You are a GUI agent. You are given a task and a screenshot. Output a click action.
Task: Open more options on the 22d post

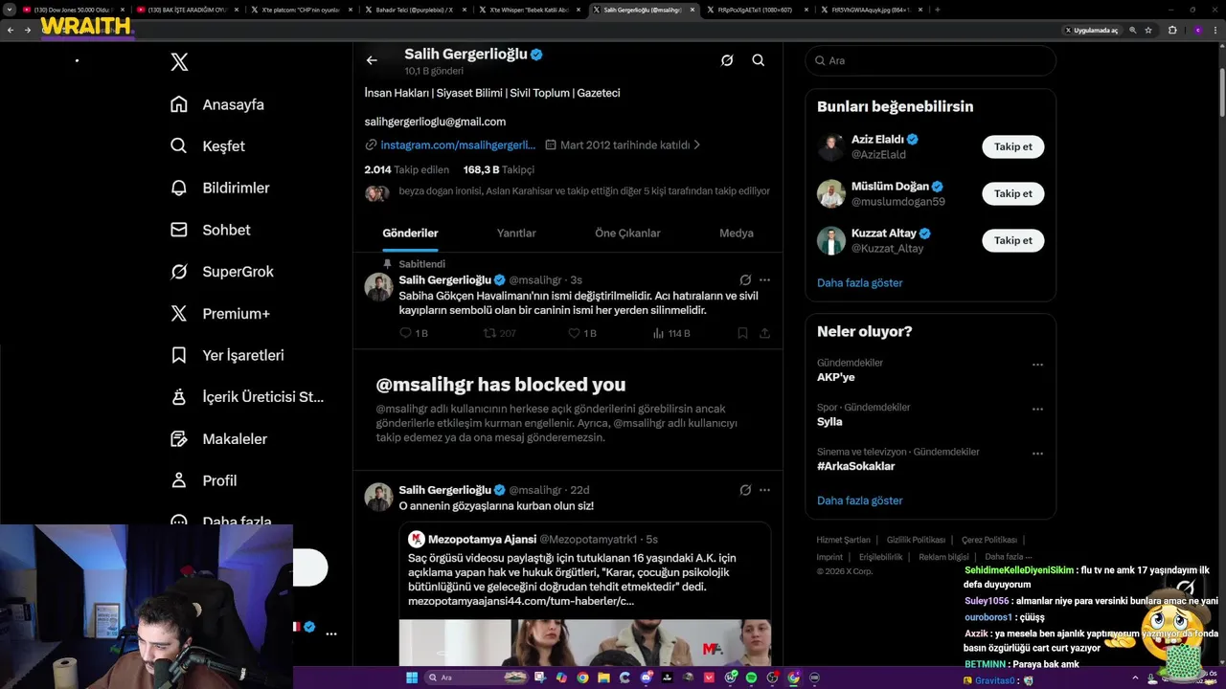coord(764,490)
